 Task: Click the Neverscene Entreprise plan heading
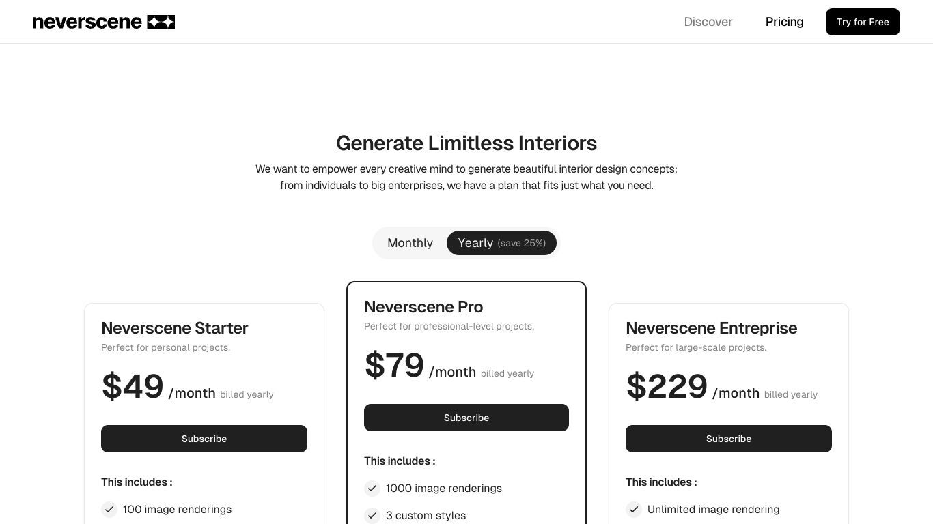(x=712, y=328)
